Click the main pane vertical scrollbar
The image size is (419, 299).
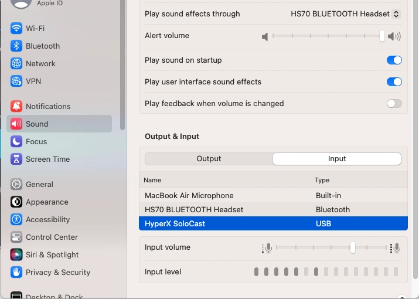(415, 139)
